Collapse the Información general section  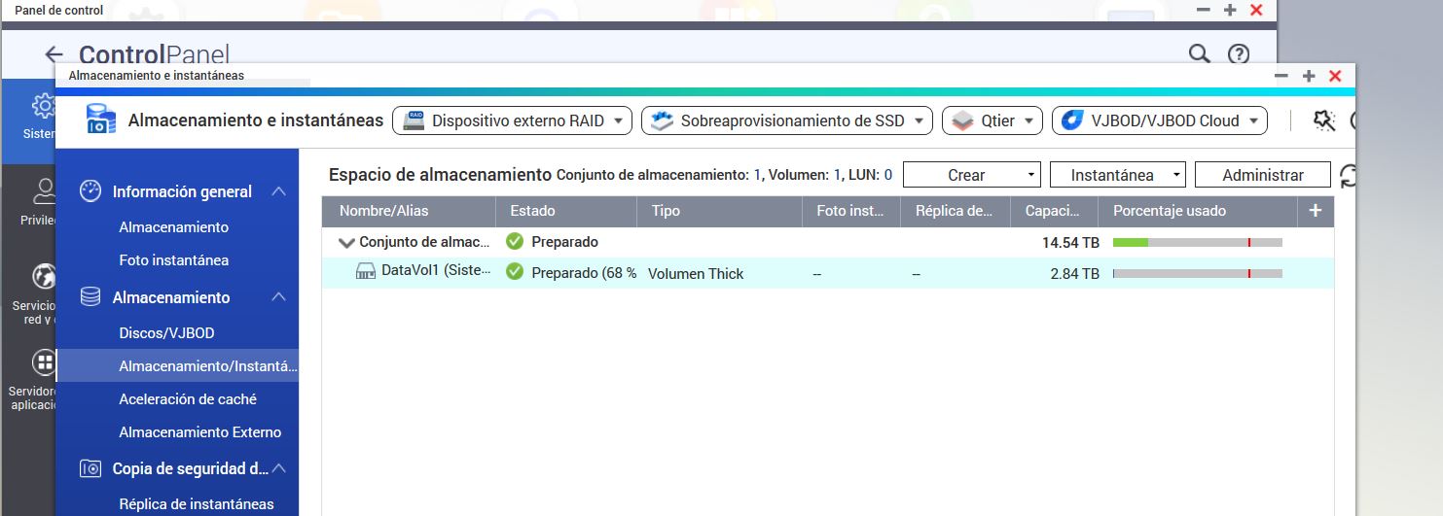pyautogui.click(x=278, y=191)
